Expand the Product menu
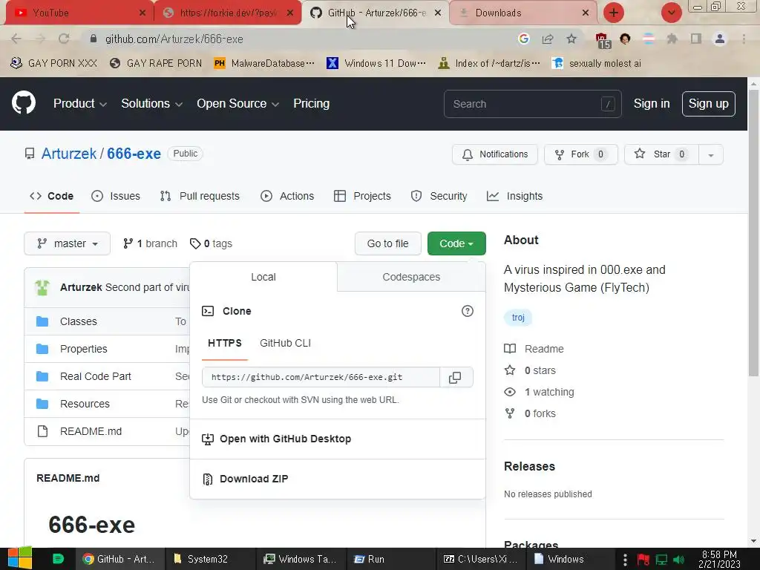Viewport: 760px width, 570px height. coord(79,104)
